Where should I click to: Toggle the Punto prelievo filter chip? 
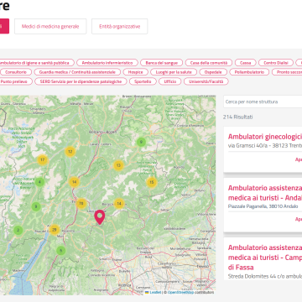pyautogui.click(x=15, y=81)
